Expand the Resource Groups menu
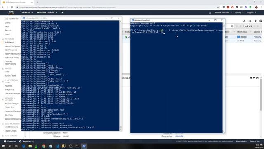Image resolution: width=264 pixels, height=149 pixels. [47, 12]
